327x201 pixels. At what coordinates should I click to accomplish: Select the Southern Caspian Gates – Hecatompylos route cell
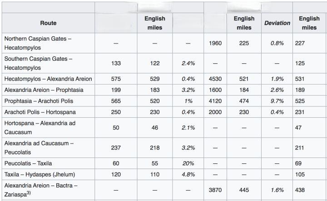(38, 63)
